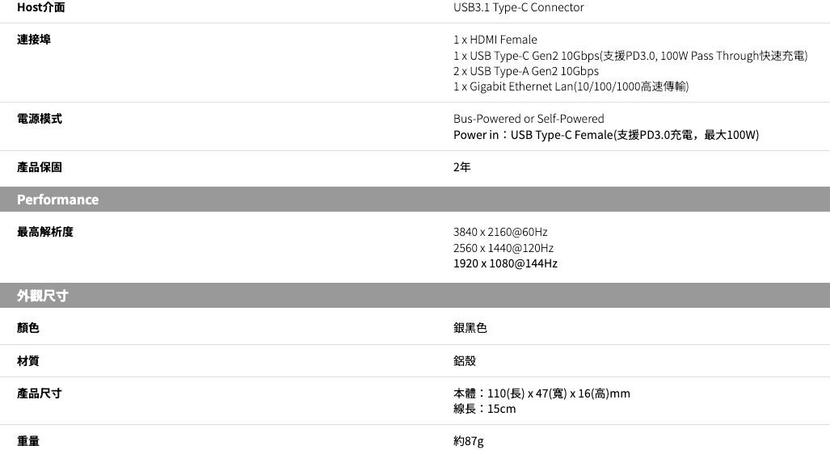
Task: Select the 鋁殼 material value
Action: point(465,360)
